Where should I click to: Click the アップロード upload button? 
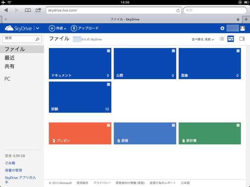click(84, 28)
